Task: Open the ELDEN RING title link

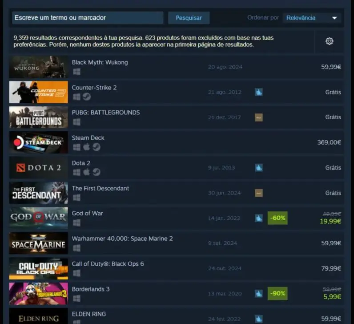Action: click(x=89, y=314)
